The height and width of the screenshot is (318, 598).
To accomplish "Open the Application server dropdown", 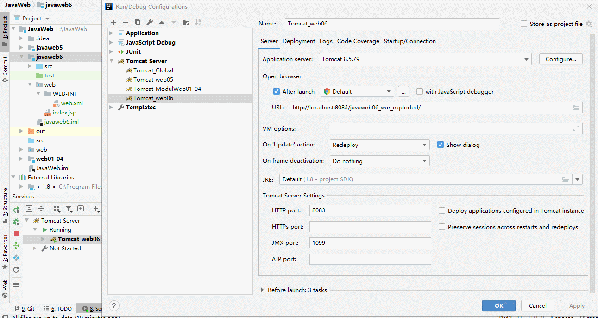I will [425, 59].
